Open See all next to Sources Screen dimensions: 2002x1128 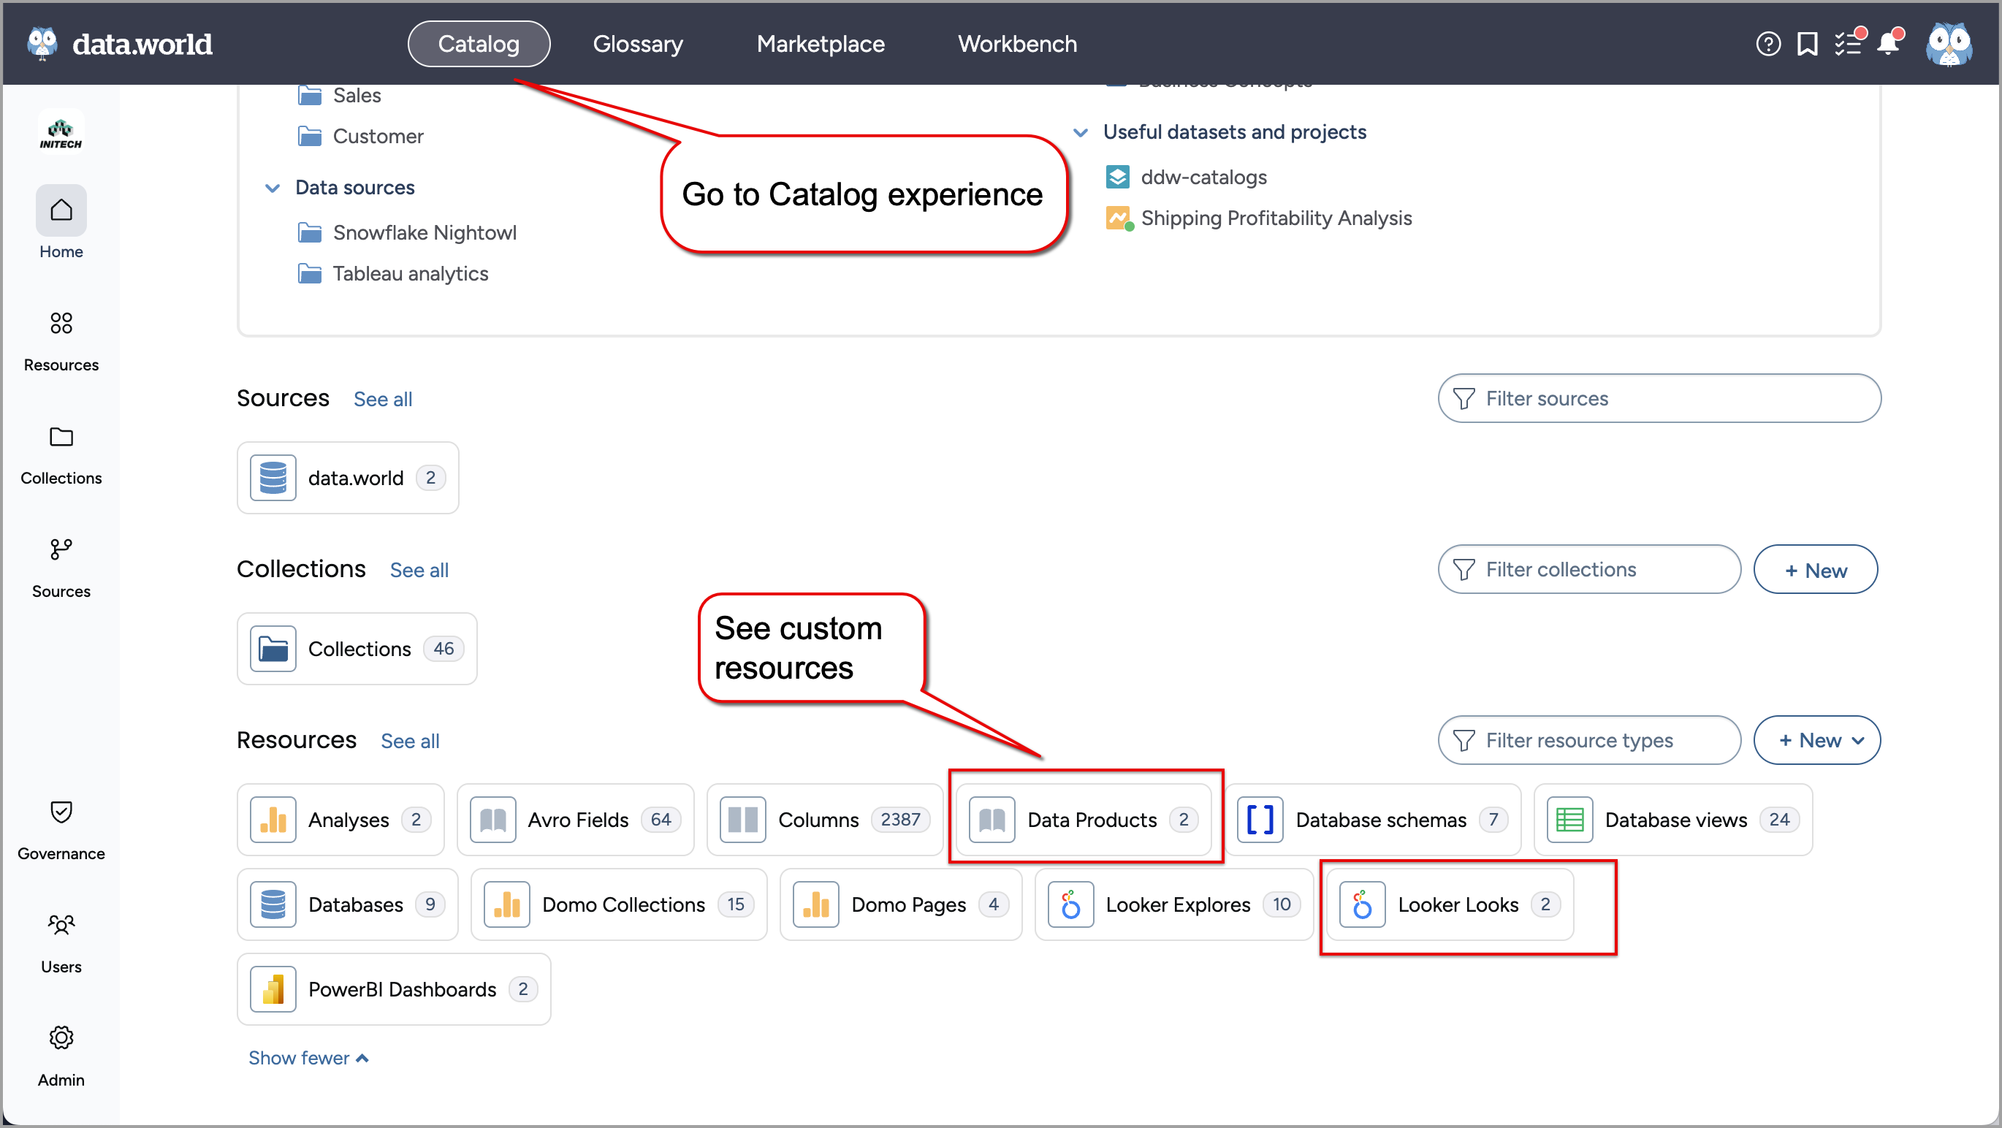tap(382, 399)
